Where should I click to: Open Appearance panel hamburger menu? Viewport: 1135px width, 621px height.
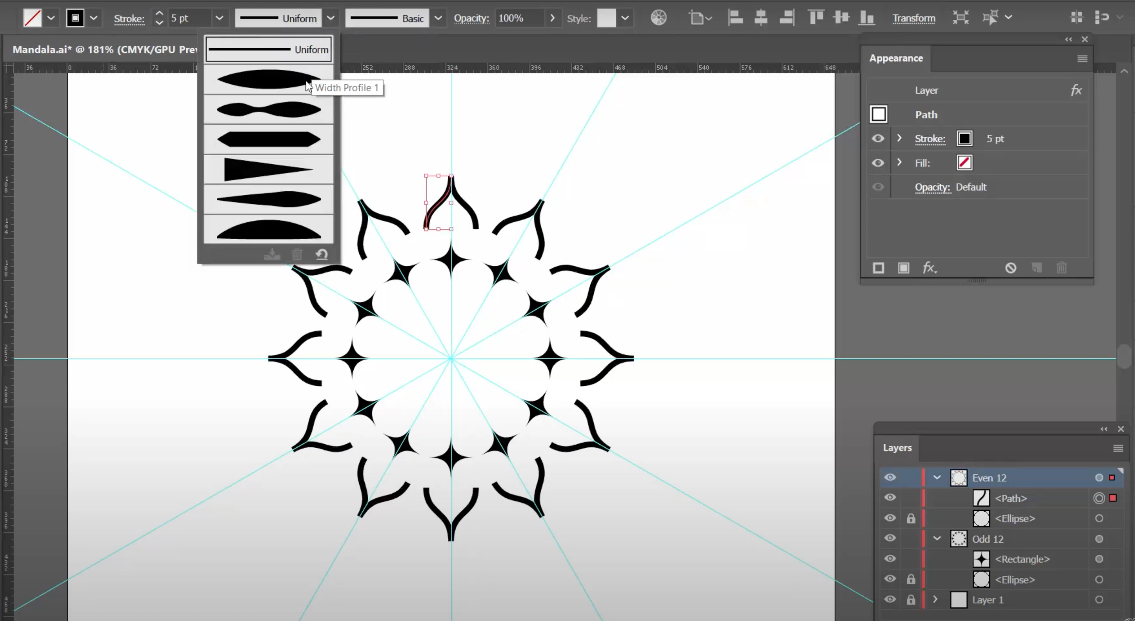[1082, 58]
